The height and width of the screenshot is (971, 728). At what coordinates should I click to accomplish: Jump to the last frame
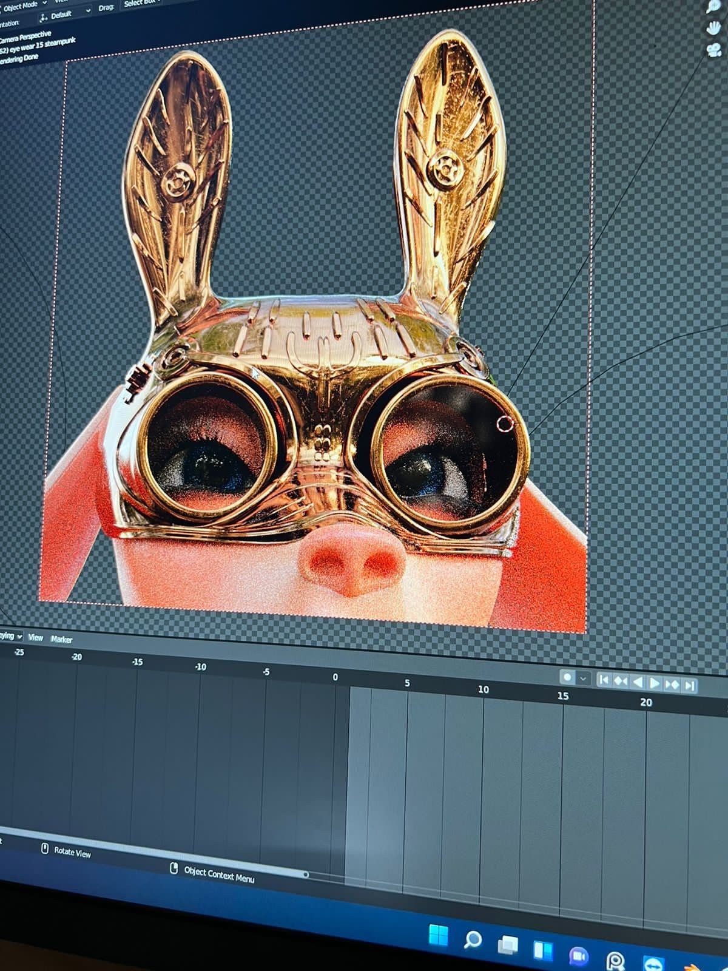tap(689, 686)
